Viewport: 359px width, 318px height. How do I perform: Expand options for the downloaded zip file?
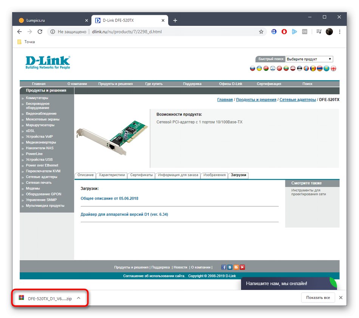[79, 298]
